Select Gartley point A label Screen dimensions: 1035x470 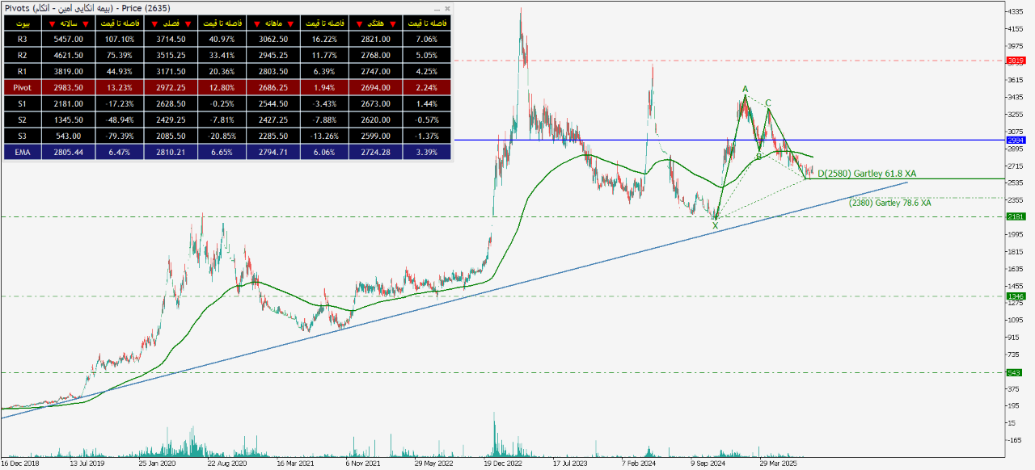(745, 89)
